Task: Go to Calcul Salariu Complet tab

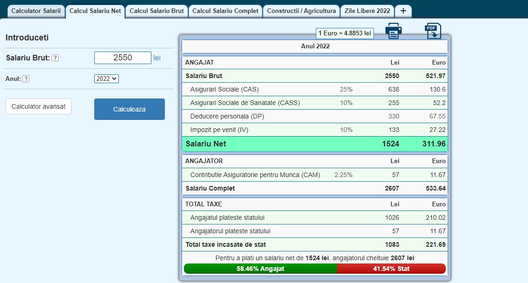Action: point(225,11)
